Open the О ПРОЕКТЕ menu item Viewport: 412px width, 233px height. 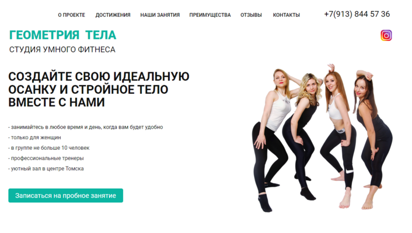pos(71,15)
